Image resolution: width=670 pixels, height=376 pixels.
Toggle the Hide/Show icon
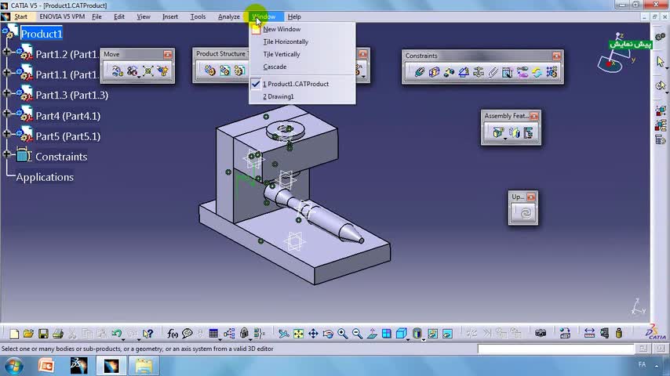[x=432, y=334]
